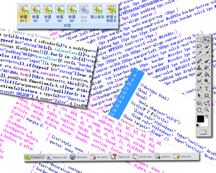
Task: Select the Lasso tool
Action: (199, 46)
